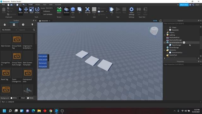The height and width of the screenshot is (114, 202).
Task: Open the My Models category dropdown
Action: (9, 30)
